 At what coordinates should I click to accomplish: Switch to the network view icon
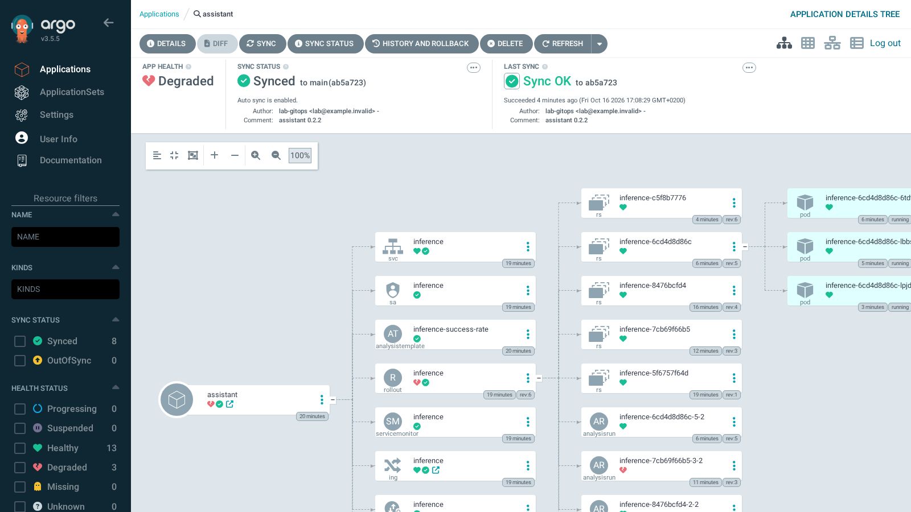click(x=832, y=43)
